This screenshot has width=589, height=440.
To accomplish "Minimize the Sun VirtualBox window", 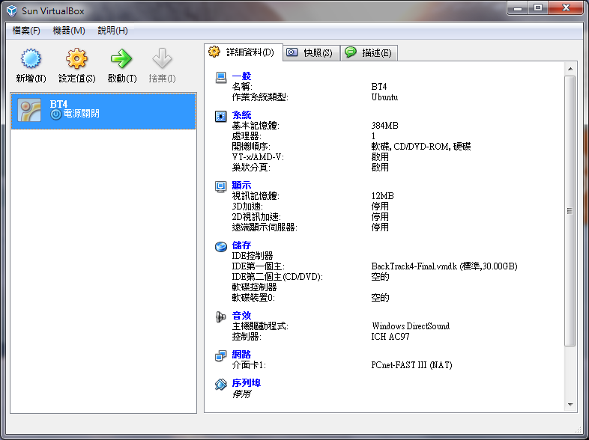I will pyautogui.click(x=518, y=8).
